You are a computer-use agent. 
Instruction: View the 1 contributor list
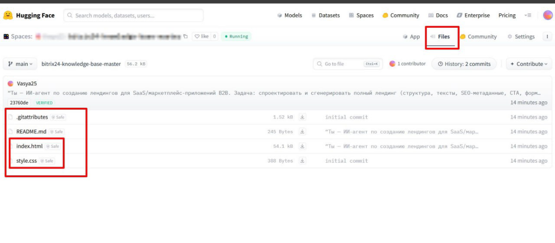(407, 64)
